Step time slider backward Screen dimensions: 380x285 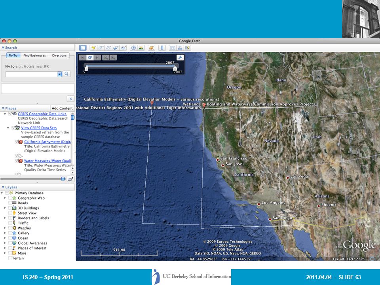pyautogui.click(x=82, y=57)
